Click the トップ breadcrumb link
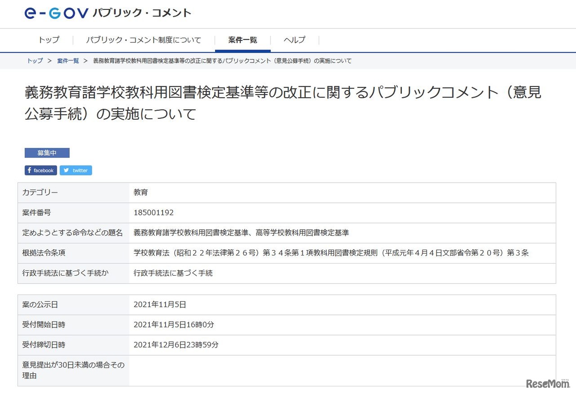 pyautogui.click(x=34, y=61)
